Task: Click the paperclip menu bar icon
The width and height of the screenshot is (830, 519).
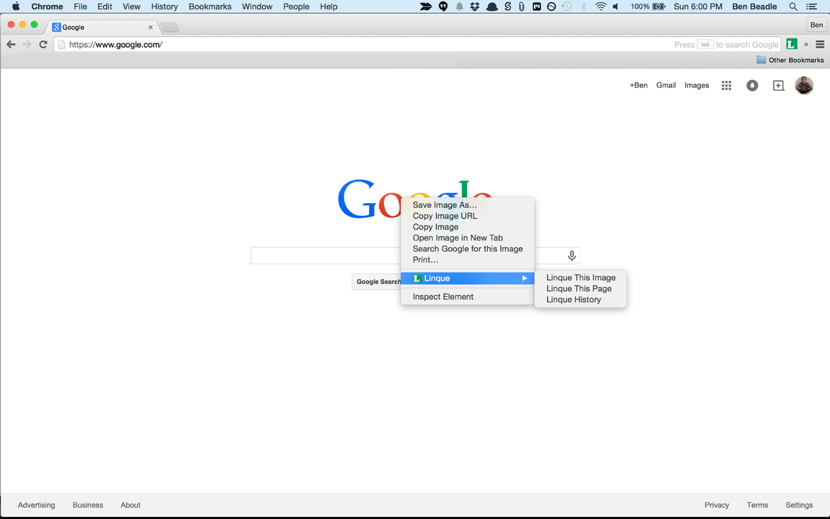Action: (521, 6)
